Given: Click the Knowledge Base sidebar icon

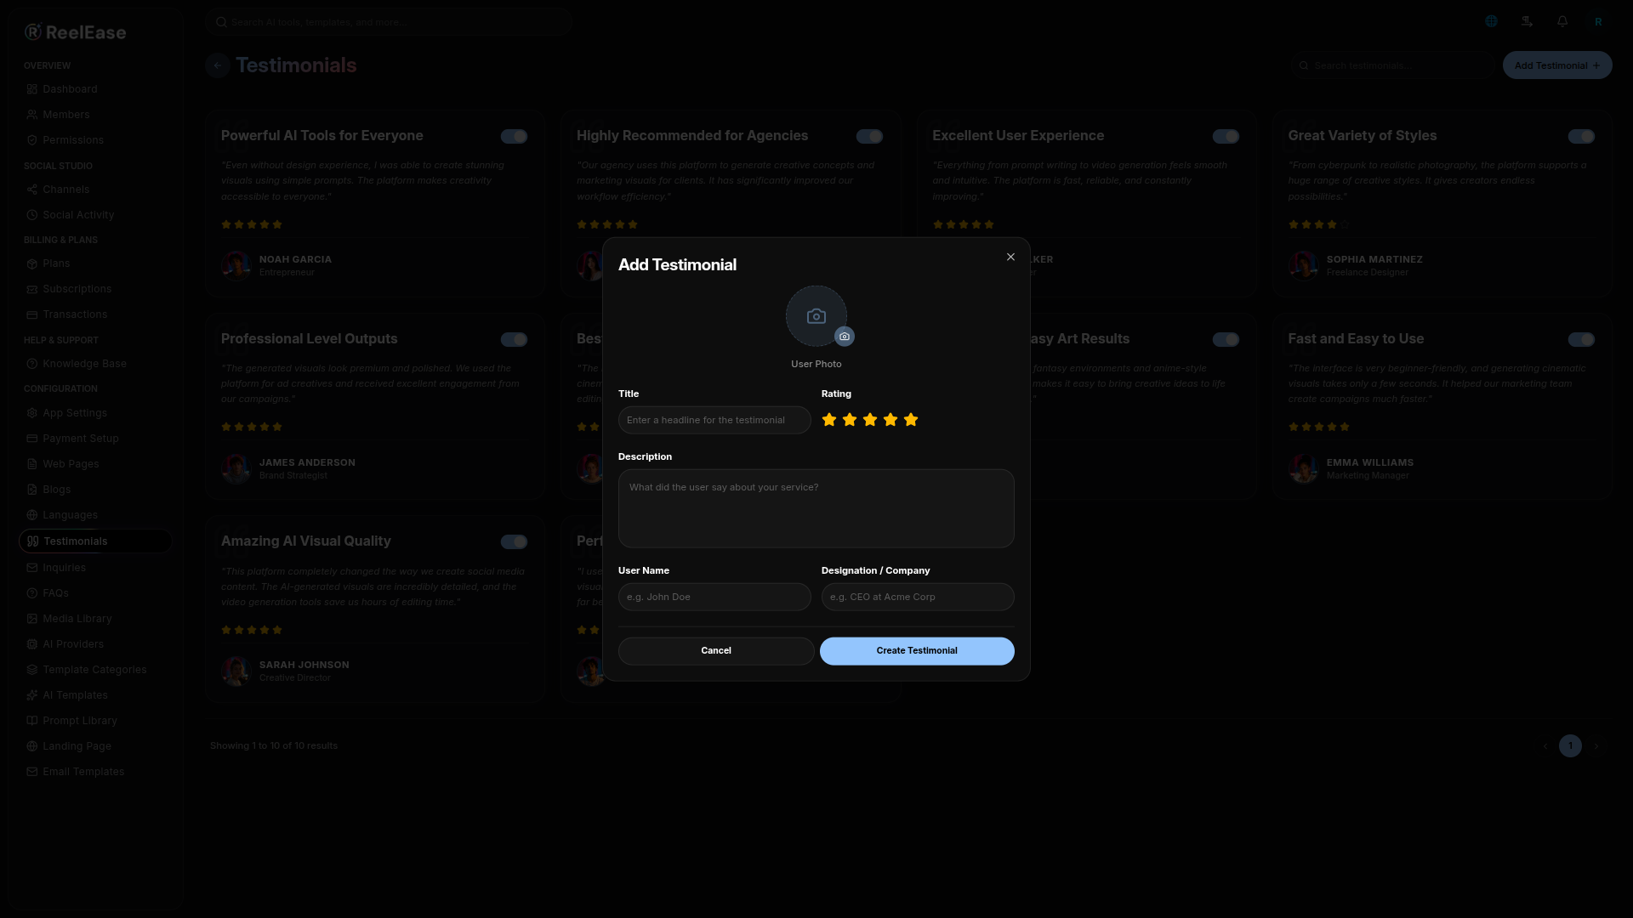Looking at the screenshot, I should click(x=31, y=364).
